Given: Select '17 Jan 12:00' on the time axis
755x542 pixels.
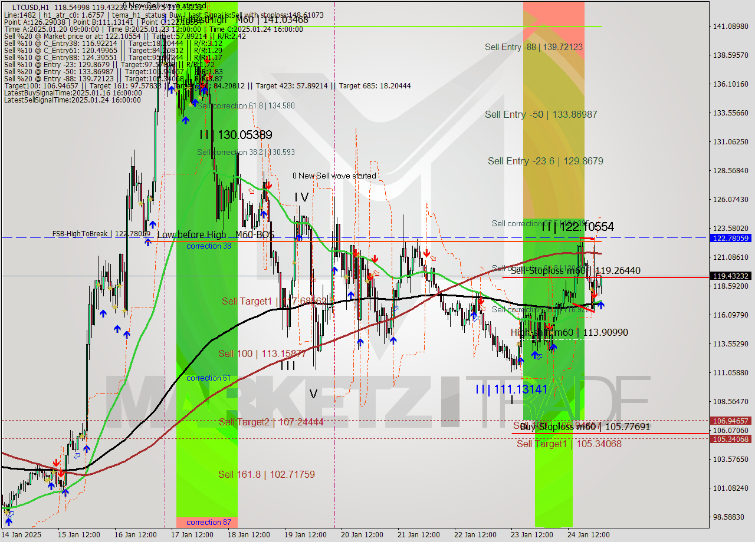Looking at the screenshot, I should click(192, 535).
